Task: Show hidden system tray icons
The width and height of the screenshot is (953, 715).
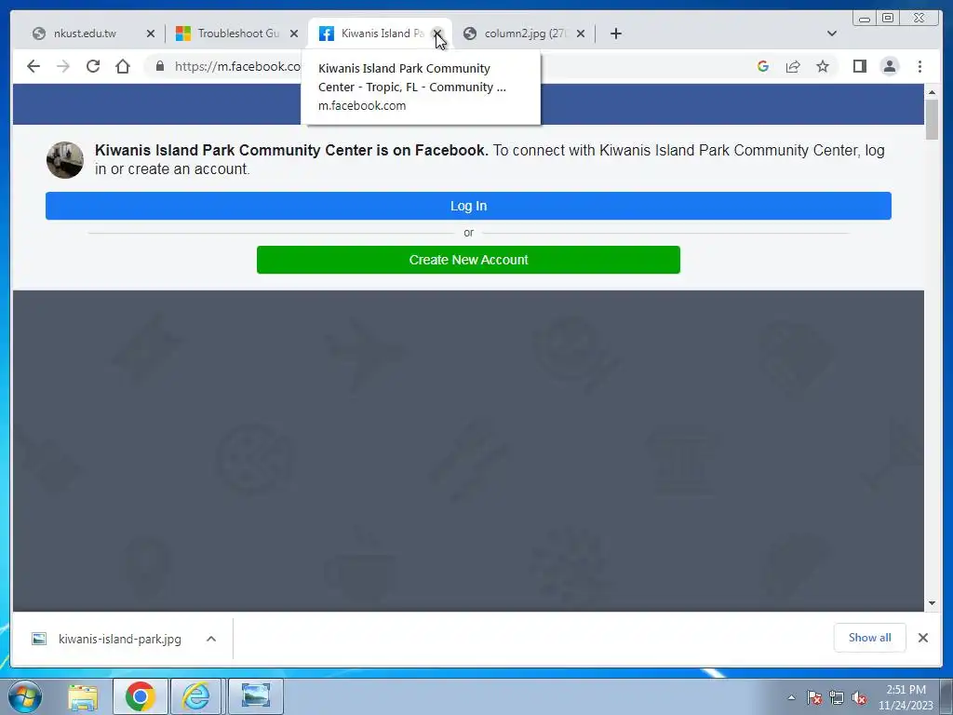Action: tap(791, 698)
